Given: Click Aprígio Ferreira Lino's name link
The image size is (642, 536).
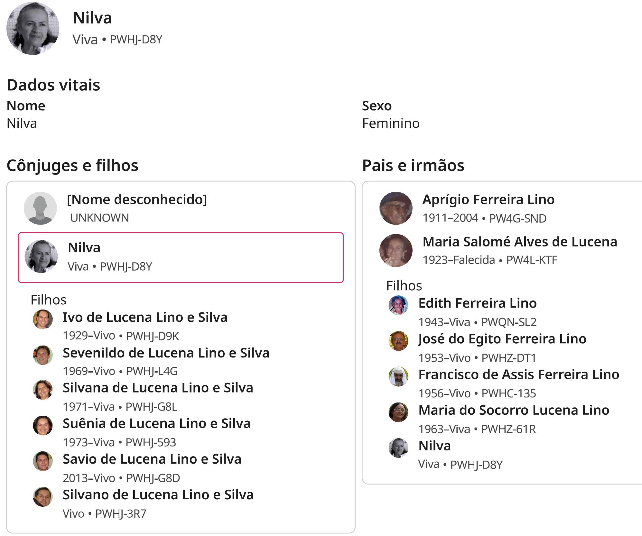Looking at the screenshot, I should click(x=488, y=199).
